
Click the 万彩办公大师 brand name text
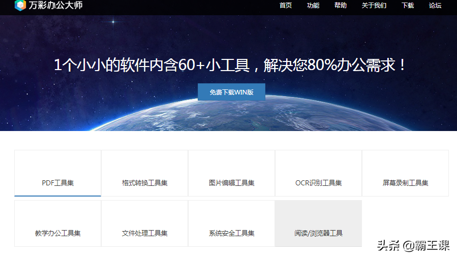coord(55,5)
